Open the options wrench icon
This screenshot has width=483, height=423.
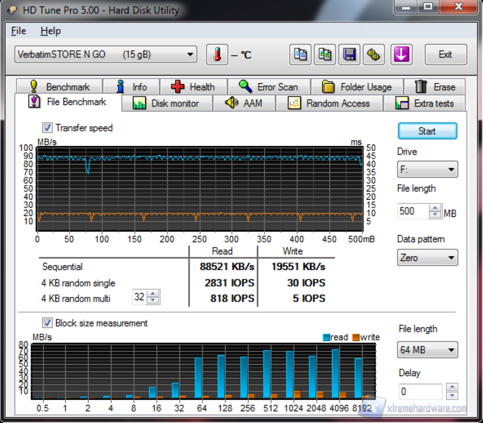click(x=374, y=55)
